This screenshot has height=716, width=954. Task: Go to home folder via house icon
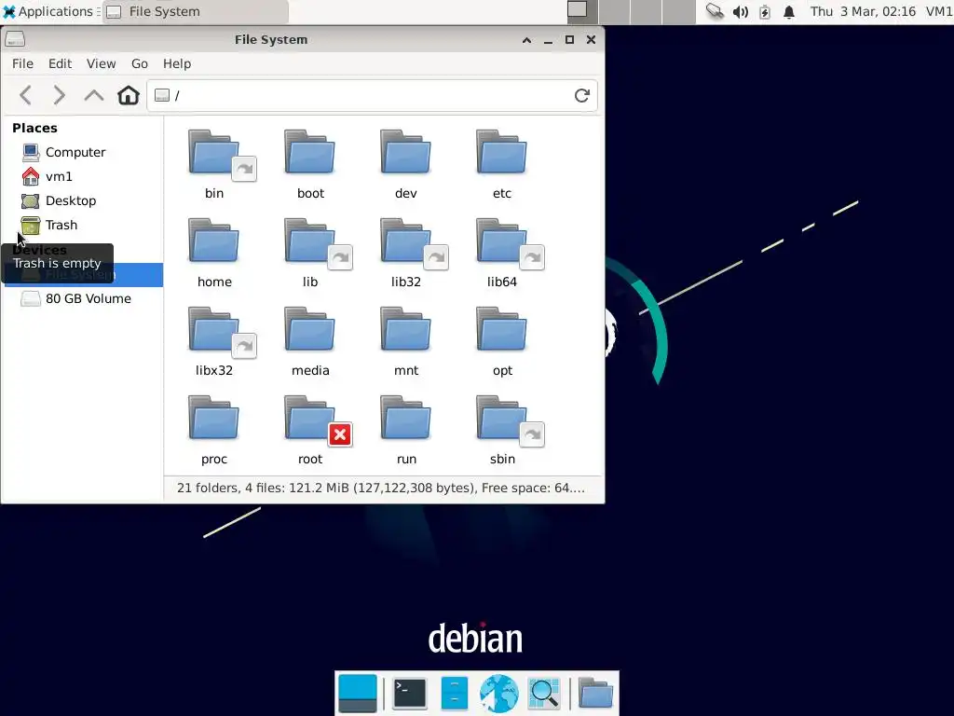(x=129, y=96)
